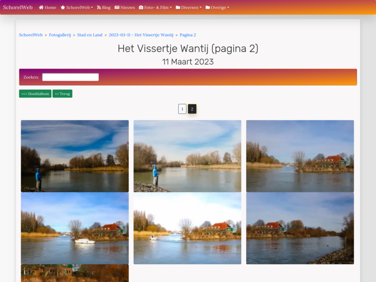Open the Nieuws menu item

click(125, 8)
